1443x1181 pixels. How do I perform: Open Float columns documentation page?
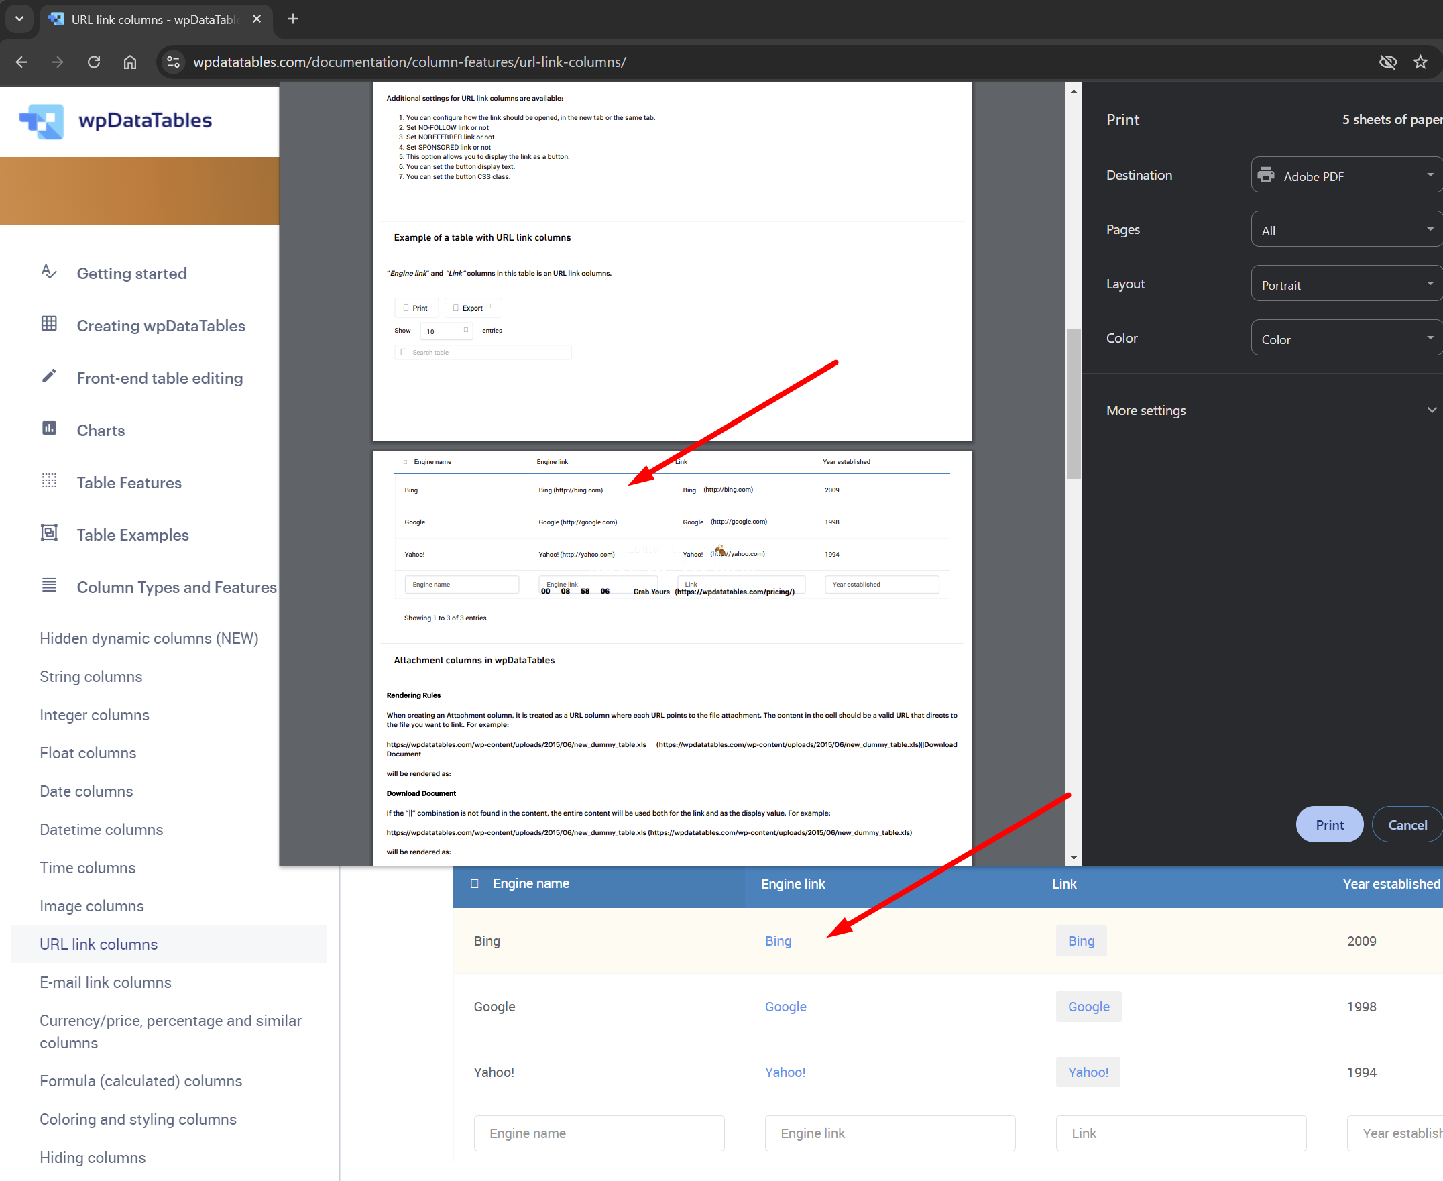click(x=88, y=753)
